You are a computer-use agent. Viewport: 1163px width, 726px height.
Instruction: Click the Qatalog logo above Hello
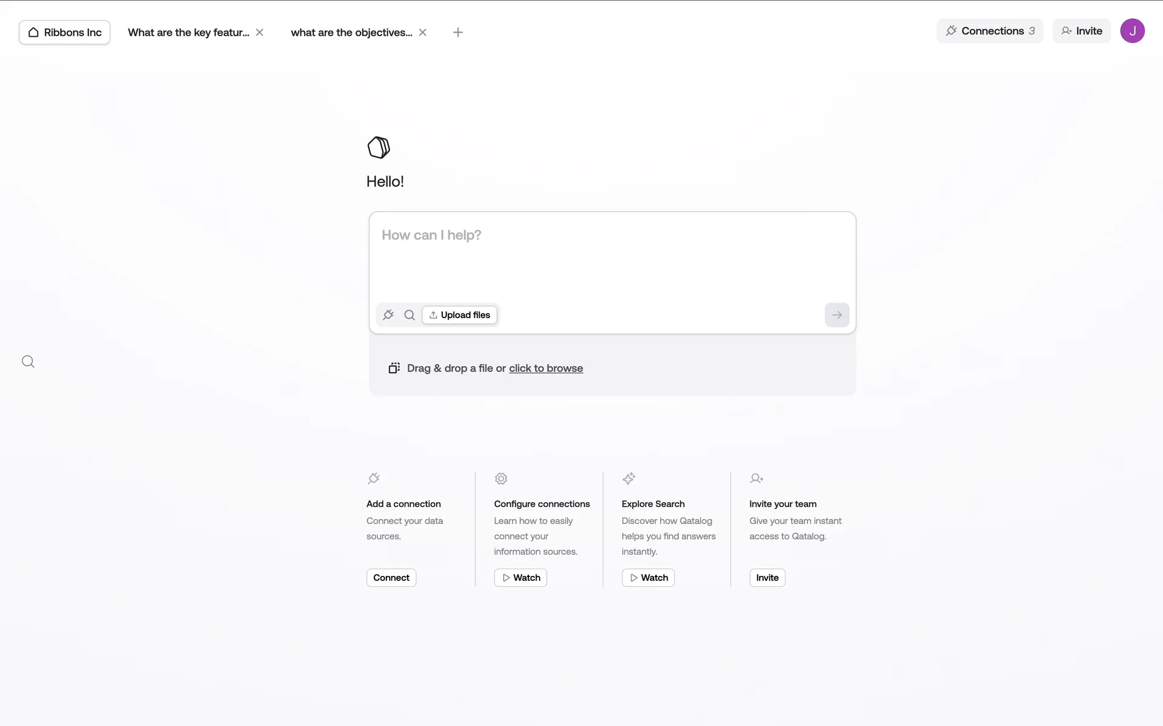379,148
